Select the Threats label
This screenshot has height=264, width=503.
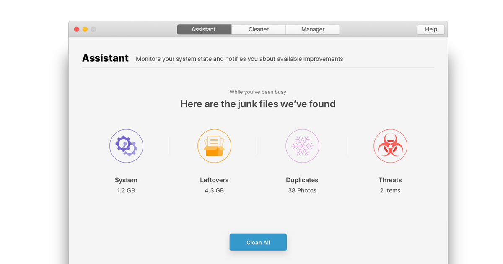click(x=390, y=180)
